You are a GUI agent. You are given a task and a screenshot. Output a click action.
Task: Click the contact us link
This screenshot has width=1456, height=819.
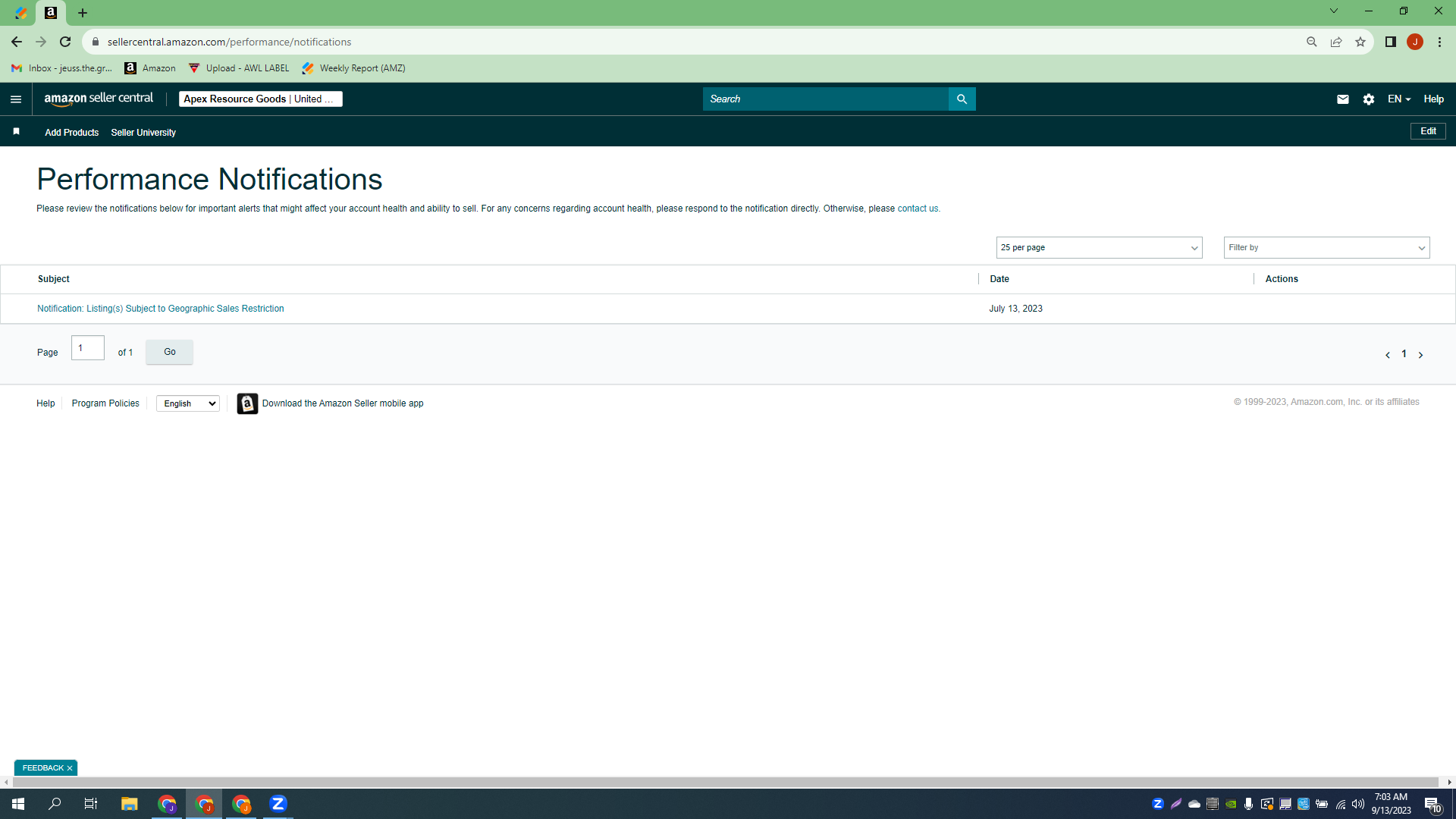tap(918, 209)
